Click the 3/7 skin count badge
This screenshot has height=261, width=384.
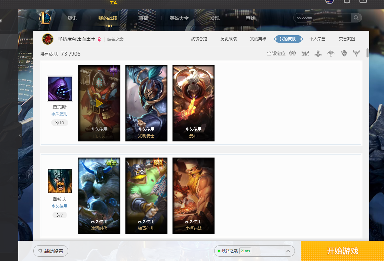click(x=60, y=215)
